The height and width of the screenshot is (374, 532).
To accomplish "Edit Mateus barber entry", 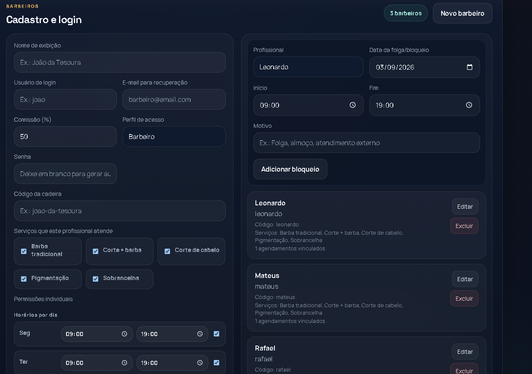I will tap(465, 279).
